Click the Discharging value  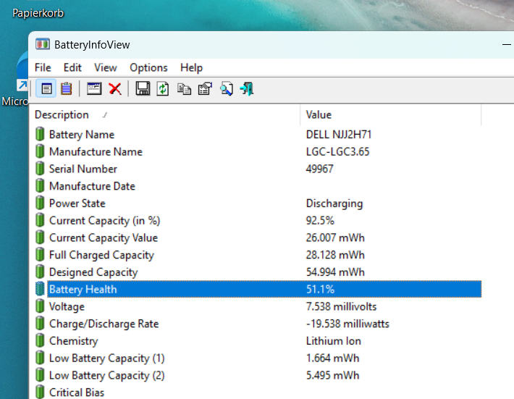[334, 203]
